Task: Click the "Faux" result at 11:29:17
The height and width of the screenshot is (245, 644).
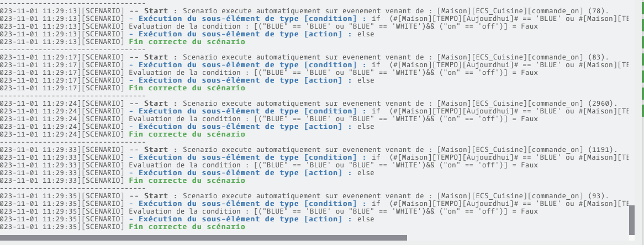Action: tap(529, 73)
